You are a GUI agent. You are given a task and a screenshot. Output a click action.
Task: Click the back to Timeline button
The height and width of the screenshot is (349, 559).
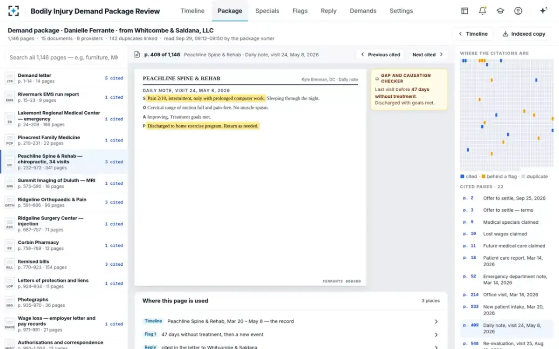[x=473, y=34]
